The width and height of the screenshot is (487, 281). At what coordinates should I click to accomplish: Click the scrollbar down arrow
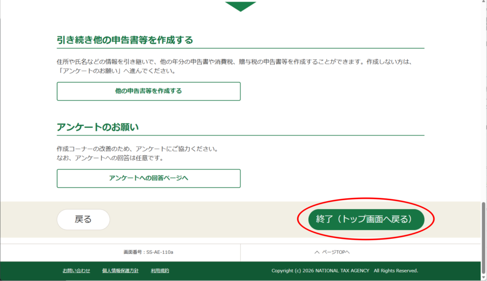pos(484,278)
